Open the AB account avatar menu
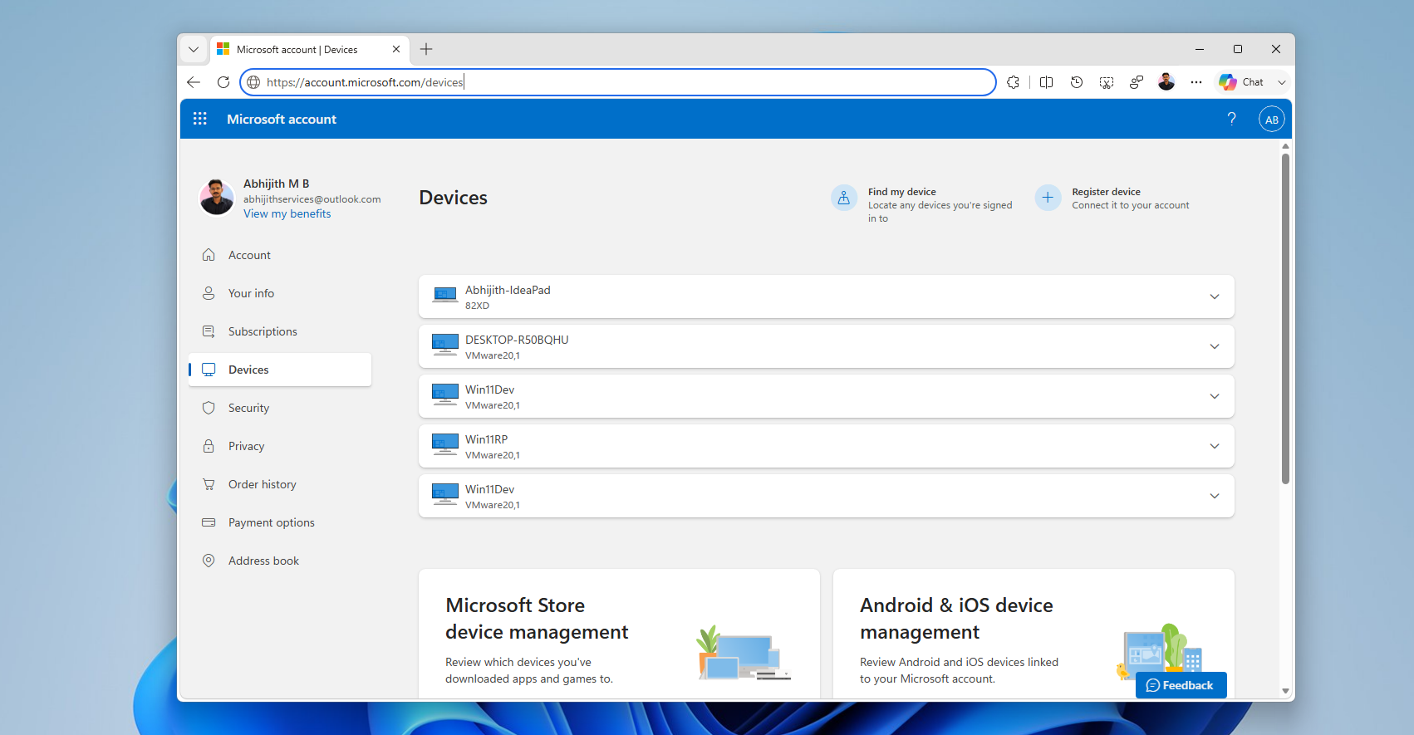This screenshot has width=1414, height=735. [1271, 120]
